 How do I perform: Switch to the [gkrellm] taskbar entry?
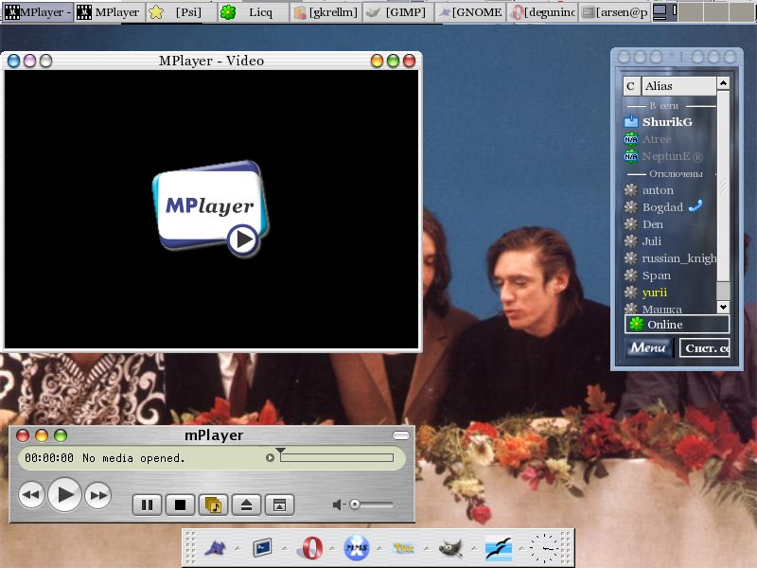(326, 12)
